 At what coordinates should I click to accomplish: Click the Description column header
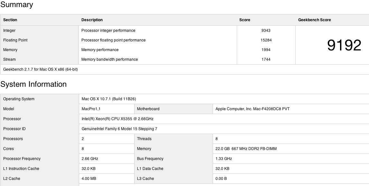pos(92,20)
